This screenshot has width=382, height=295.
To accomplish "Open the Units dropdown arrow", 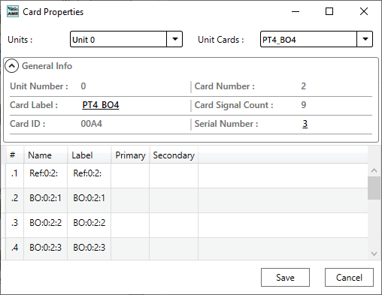I will [x=174, y=39].
